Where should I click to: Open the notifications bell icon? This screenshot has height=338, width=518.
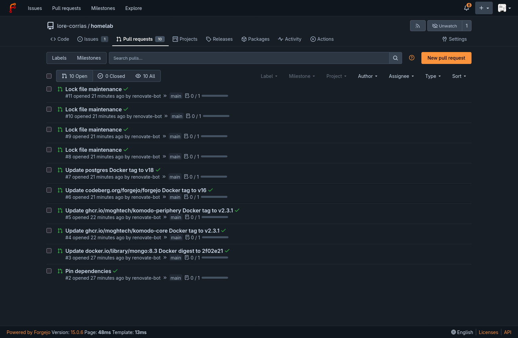point(467,8)
